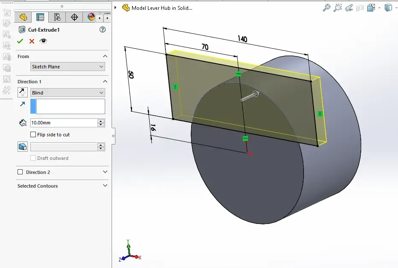398x268 pixels.
Task: Click the XYZ reference triad
Action: click(x=130, y=251)
